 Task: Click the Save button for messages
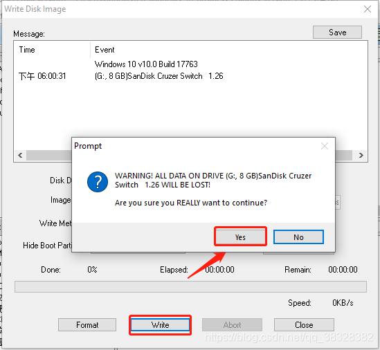tap(337, 33)
